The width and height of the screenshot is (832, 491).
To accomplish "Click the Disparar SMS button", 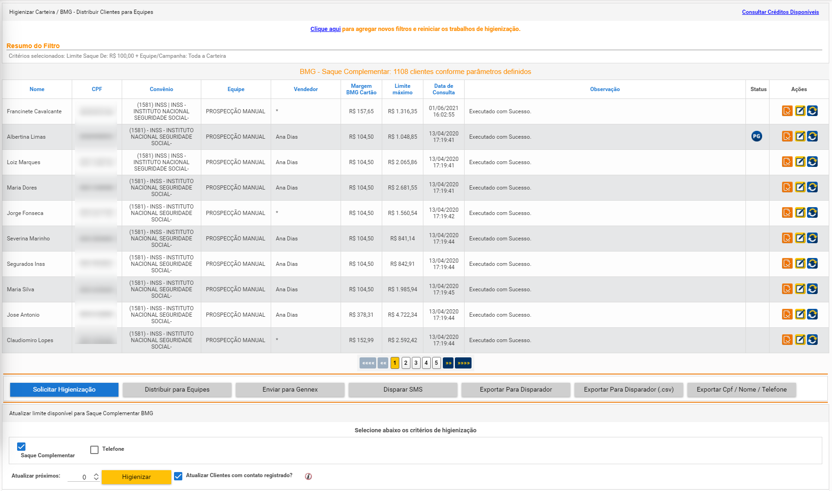I will click(403, 390).
